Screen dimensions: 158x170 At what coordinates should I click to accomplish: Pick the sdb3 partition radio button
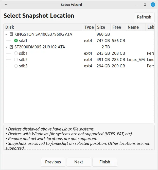pyautogui.click(x=16, y=66)
